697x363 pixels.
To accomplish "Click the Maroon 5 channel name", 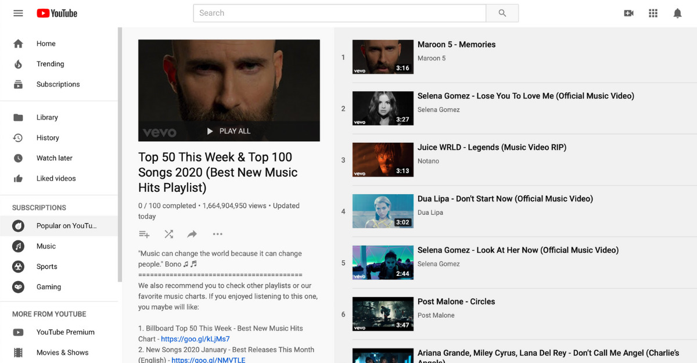I will [432, 58].
